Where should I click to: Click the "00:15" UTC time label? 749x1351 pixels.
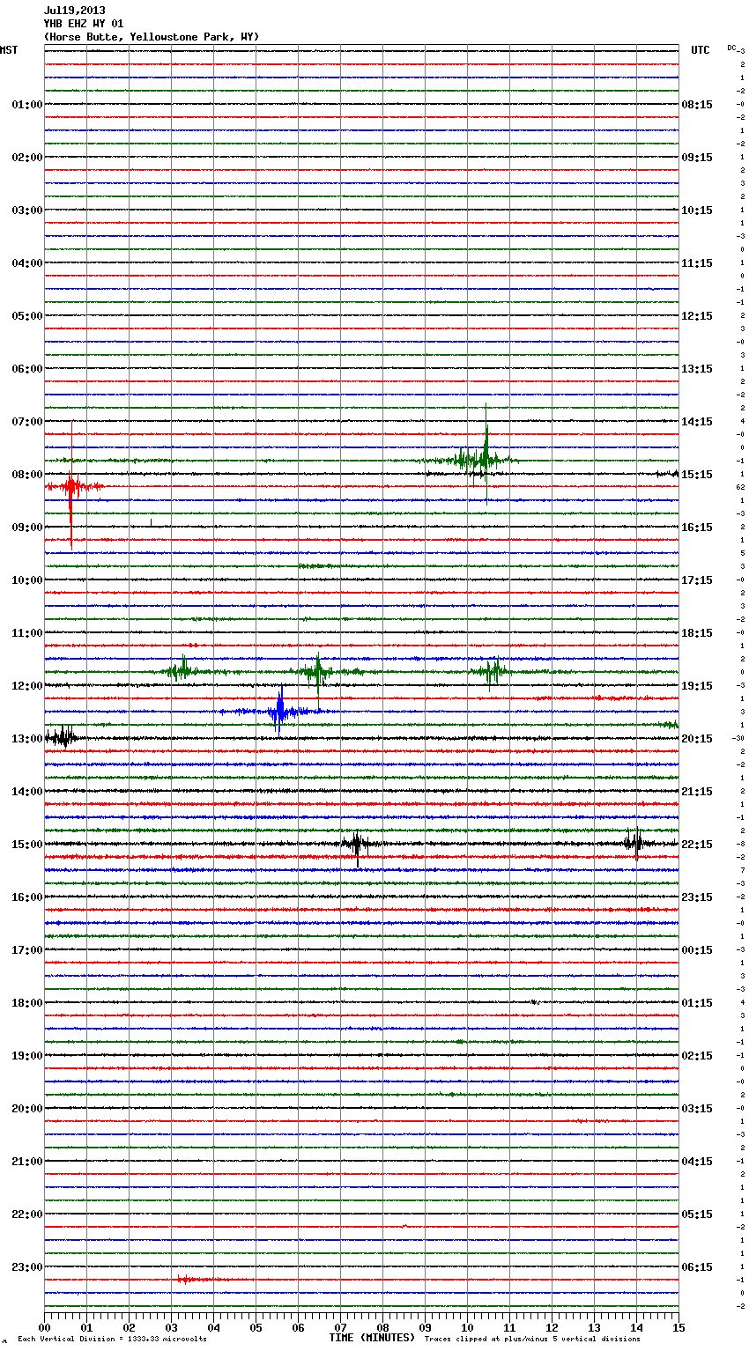tap(697, 950)
